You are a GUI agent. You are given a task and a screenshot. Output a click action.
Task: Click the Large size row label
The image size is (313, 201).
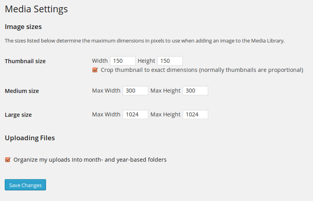[x=18, y=115]
